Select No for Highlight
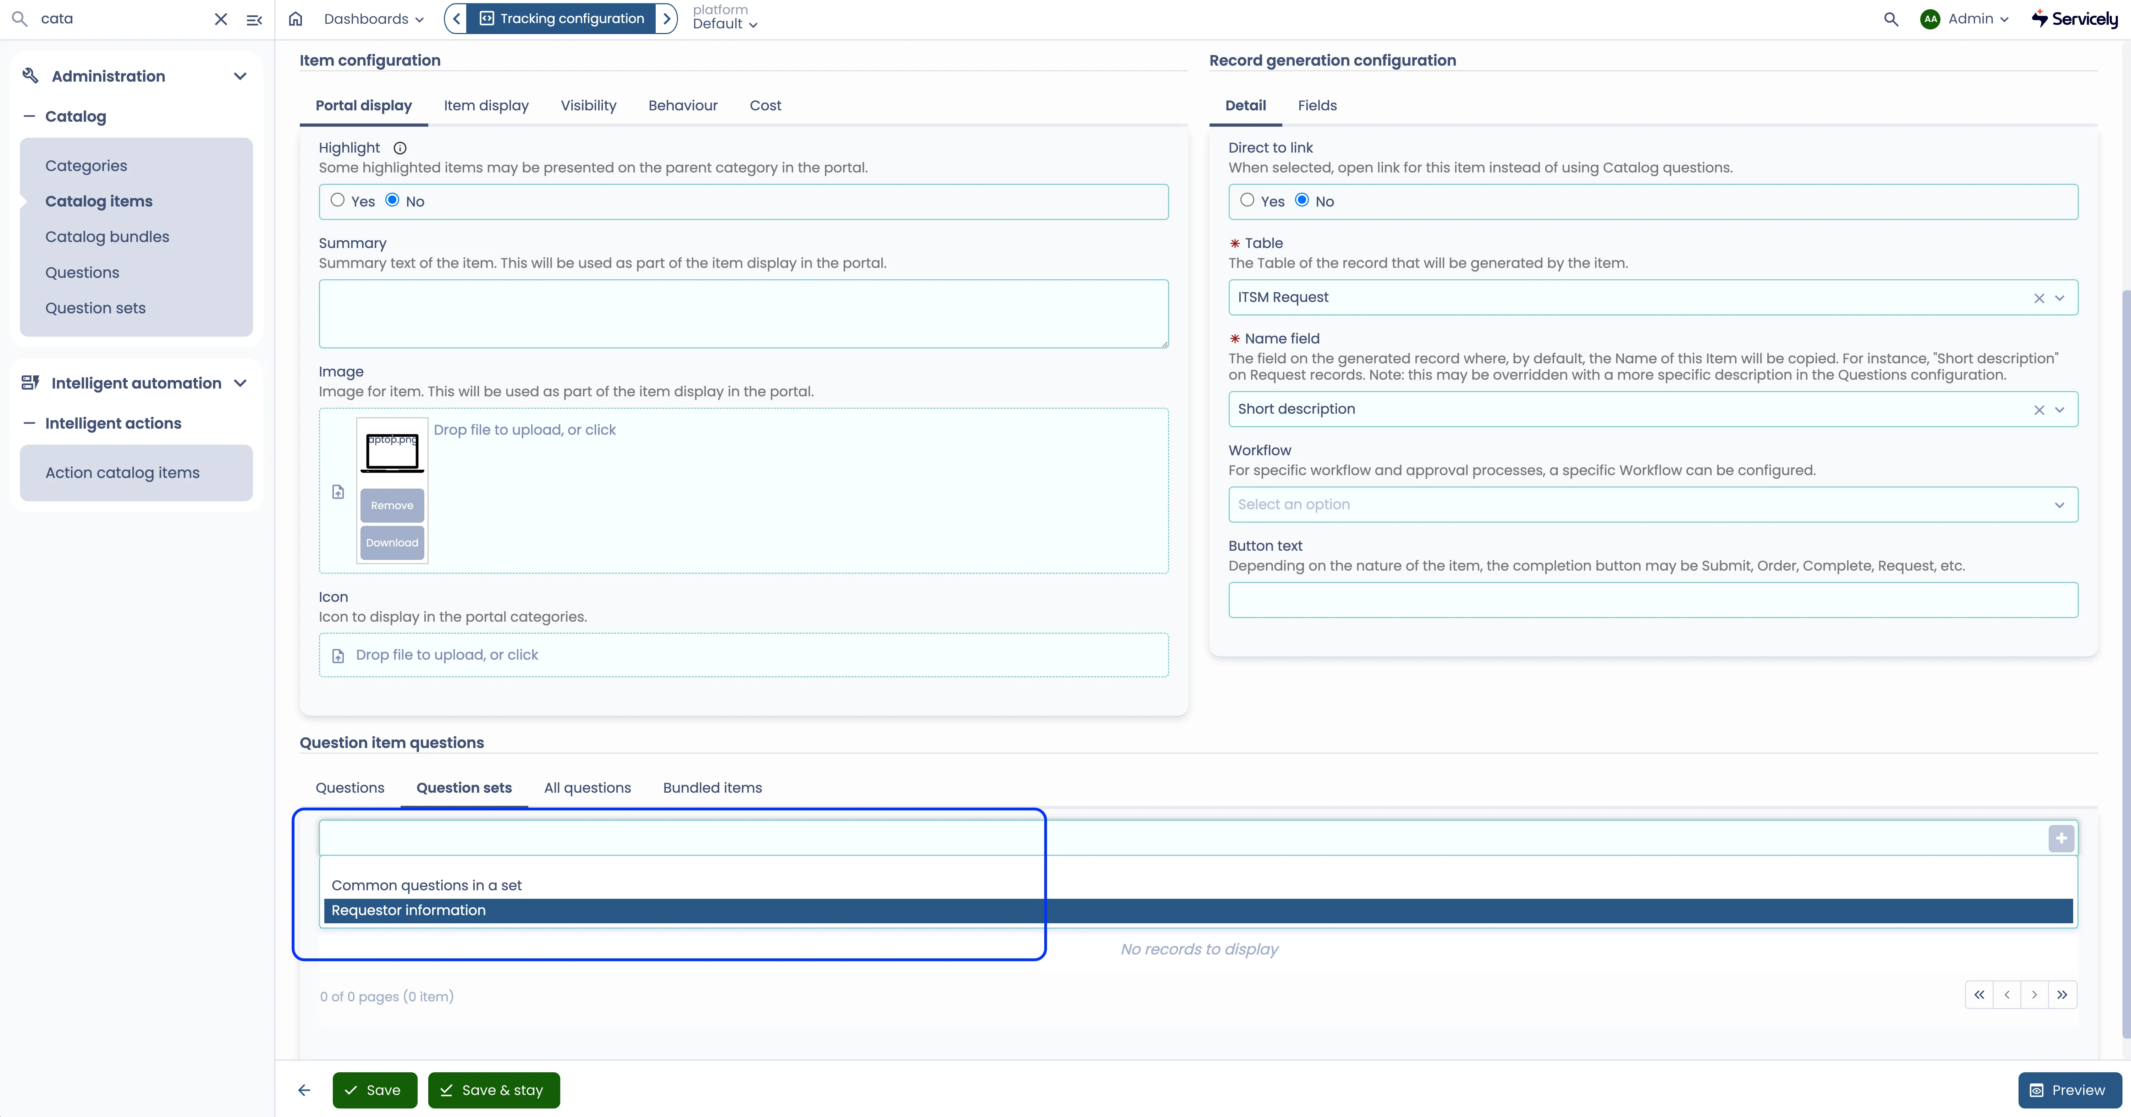 pyautogui.click(x=392, y=199)
